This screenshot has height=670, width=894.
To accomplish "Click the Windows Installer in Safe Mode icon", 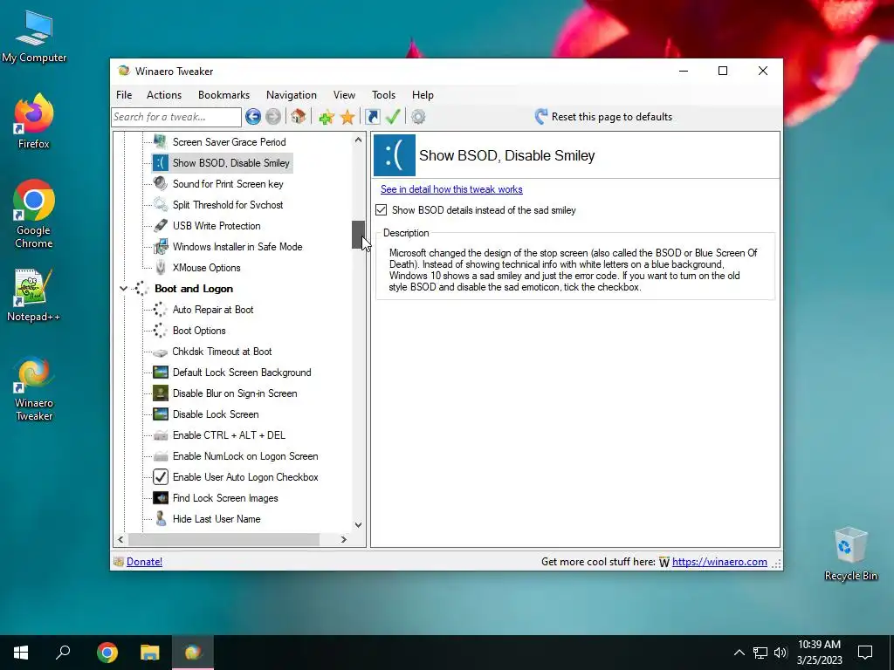I will tap(161, 247).
